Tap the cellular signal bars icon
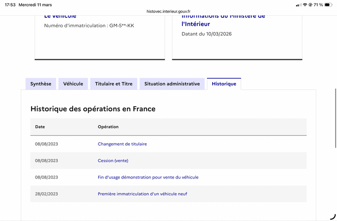This screenshot has width=337, height=221. pyautogui.click(x=299, y=5)
